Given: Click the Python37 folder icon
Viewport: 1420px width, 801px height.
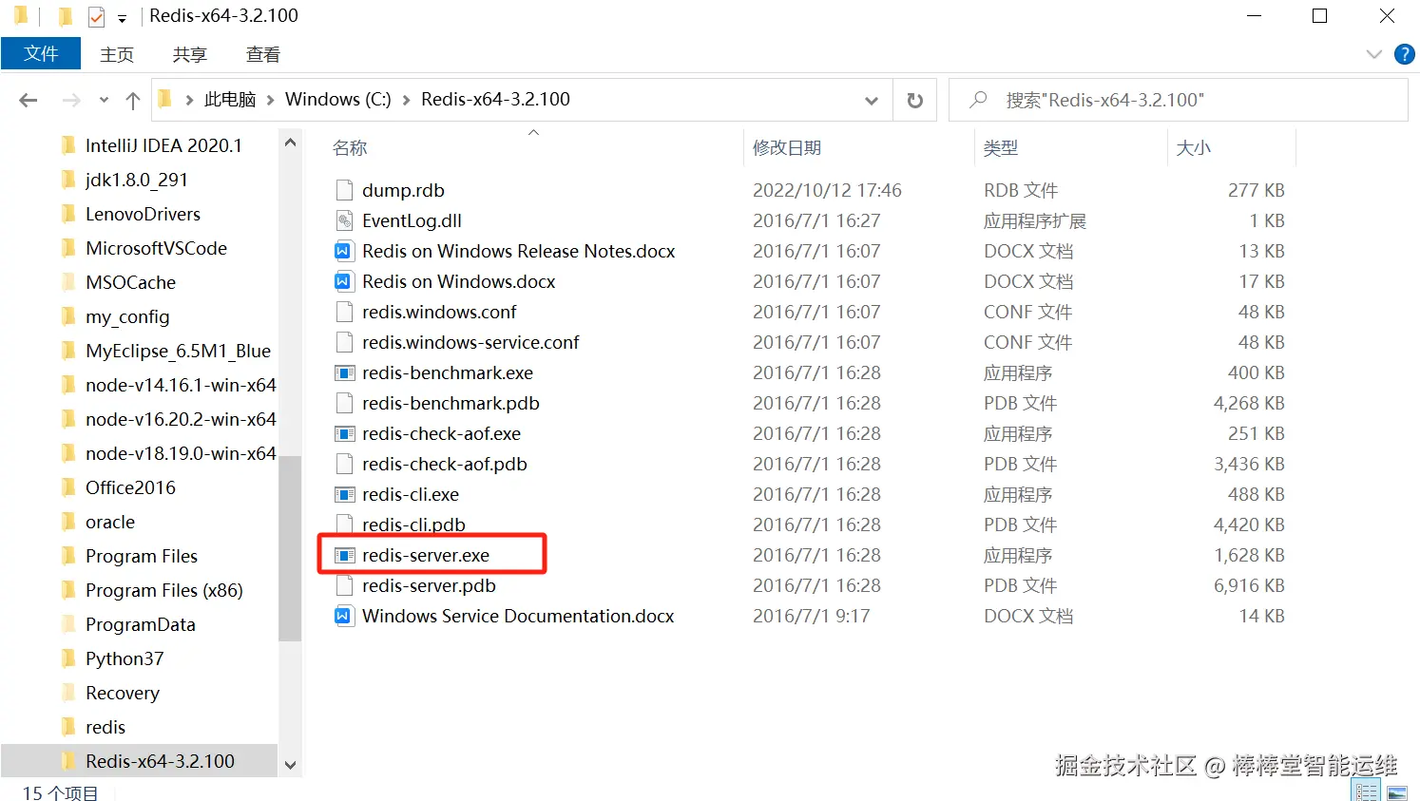Looking at the screenshot, I should [x=68, y=658].
